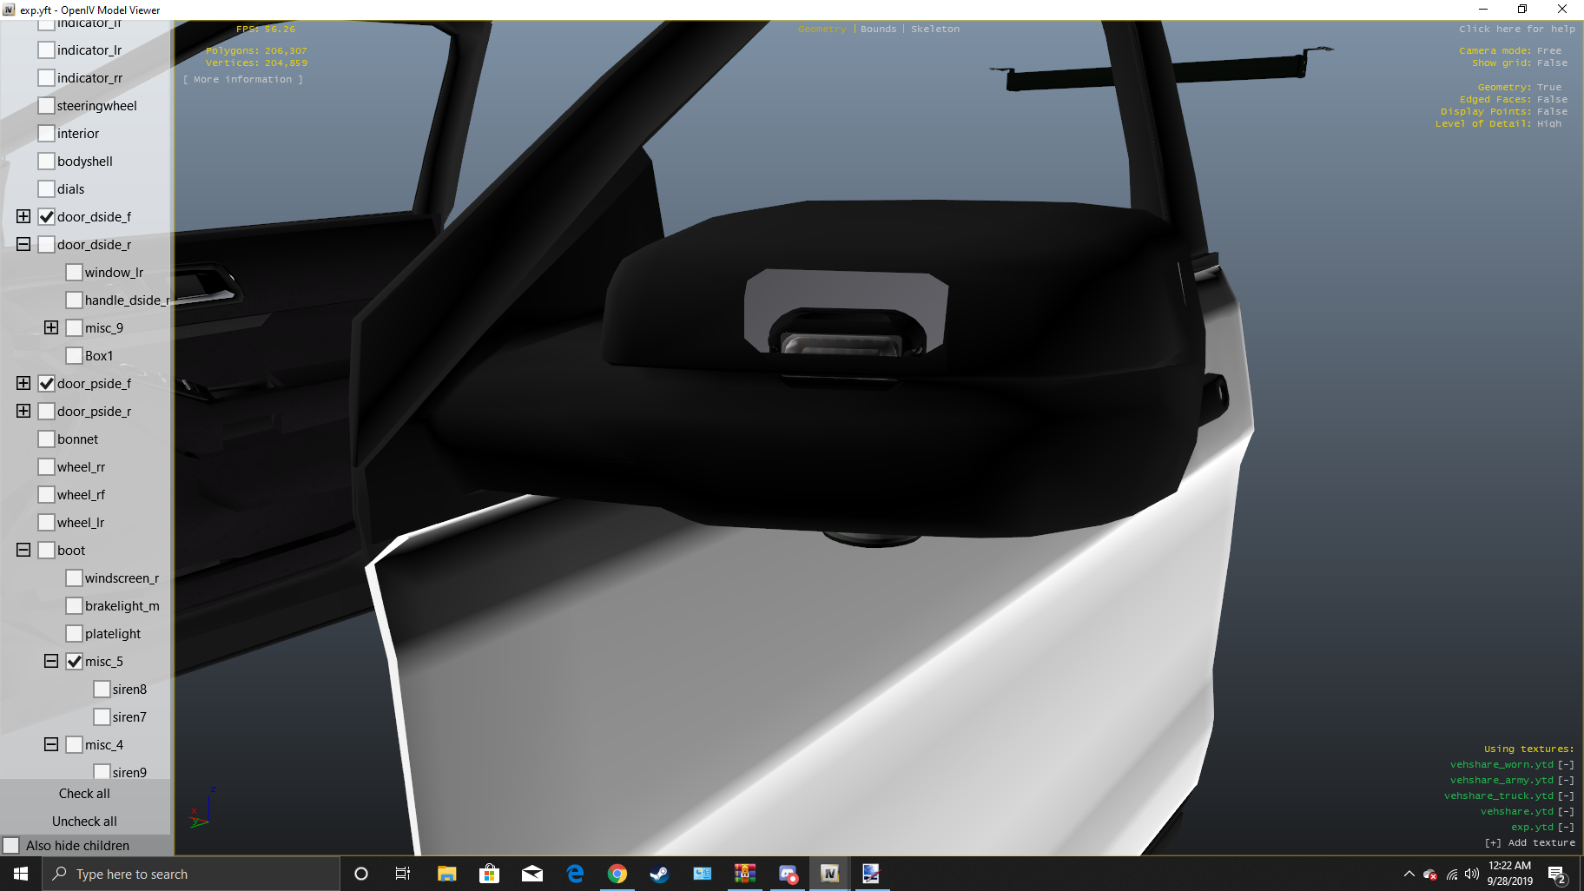Viewport: 1584px width, 891px height.
Task: Remove the vehshare_truck.ytd texture
Action: point(1566,796)
